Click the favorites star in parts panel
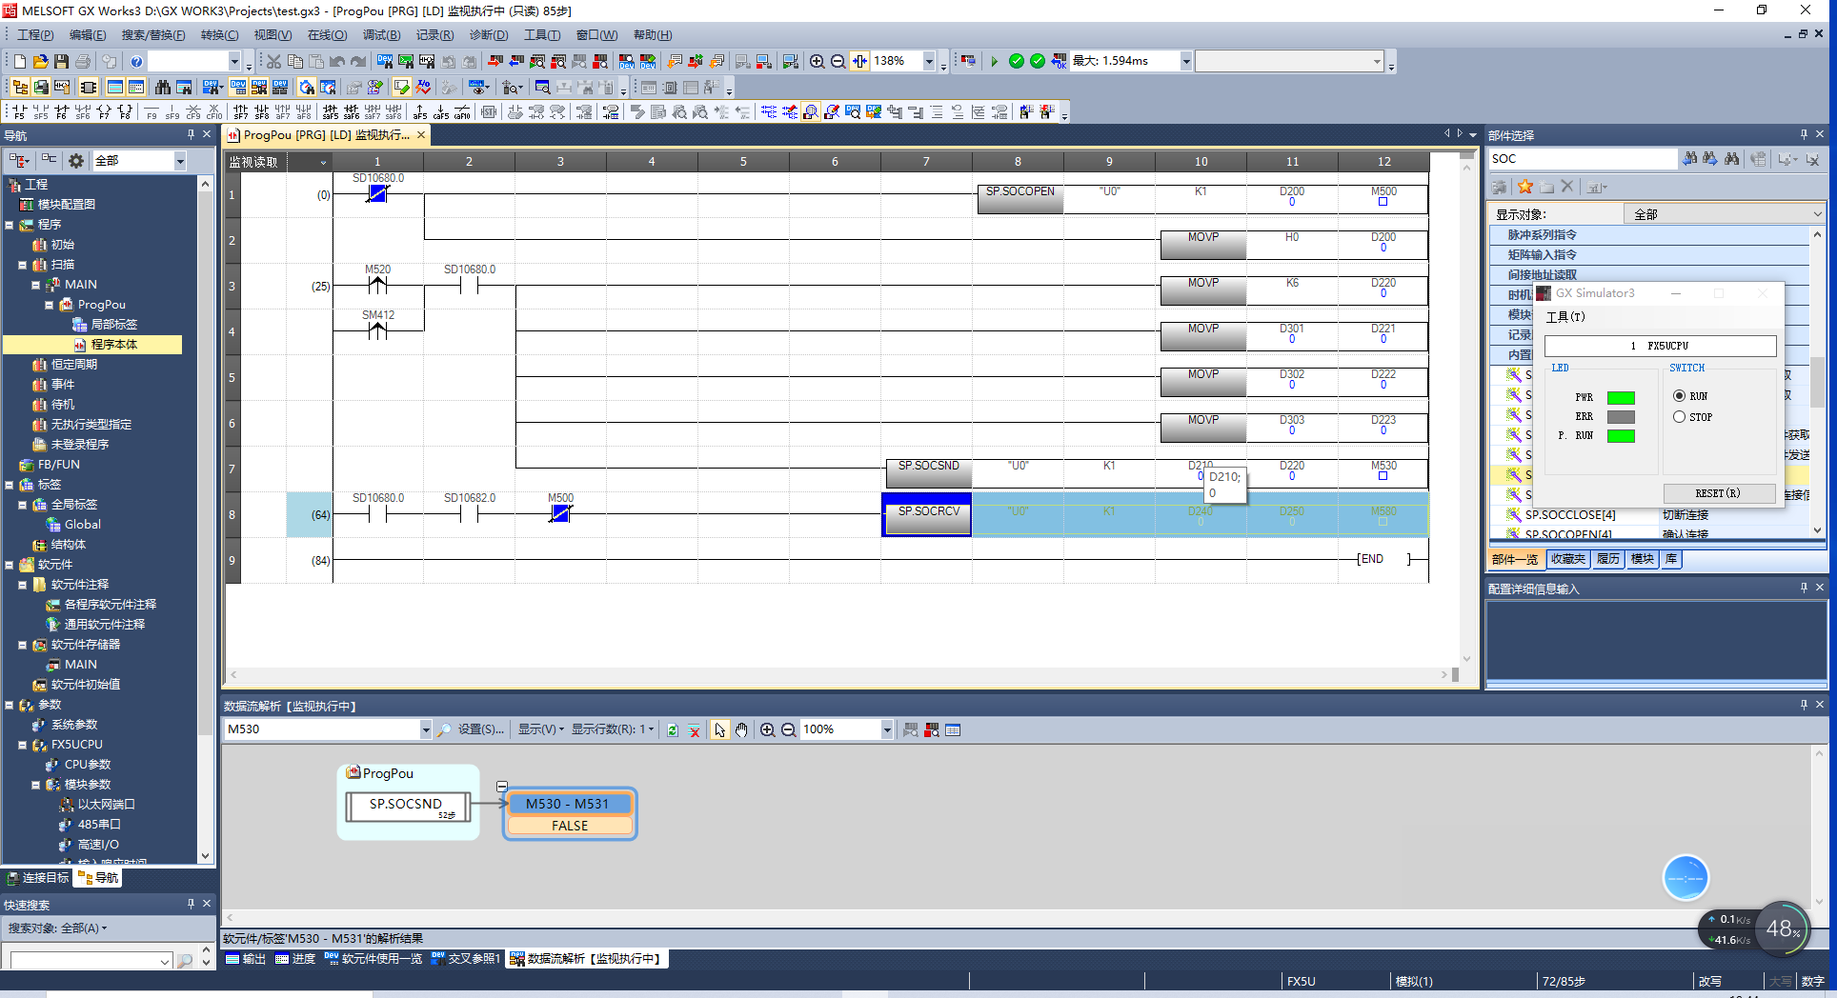 (1525, 187)
